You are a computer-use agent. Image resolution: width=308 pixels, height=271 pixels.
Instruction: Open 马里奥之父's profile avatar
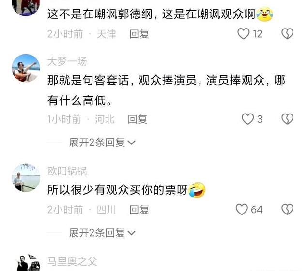(26, 263)
